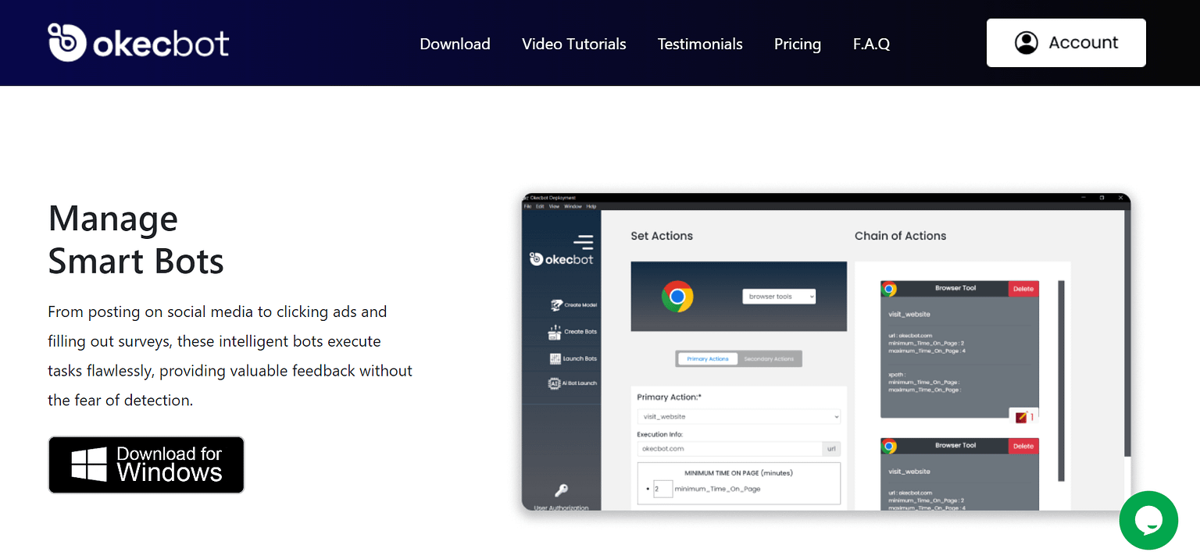Screen dimensions: 1200x552
Task: Enable the Primary Actions mode
Action: pyautogui.click(x=707, y=358)
